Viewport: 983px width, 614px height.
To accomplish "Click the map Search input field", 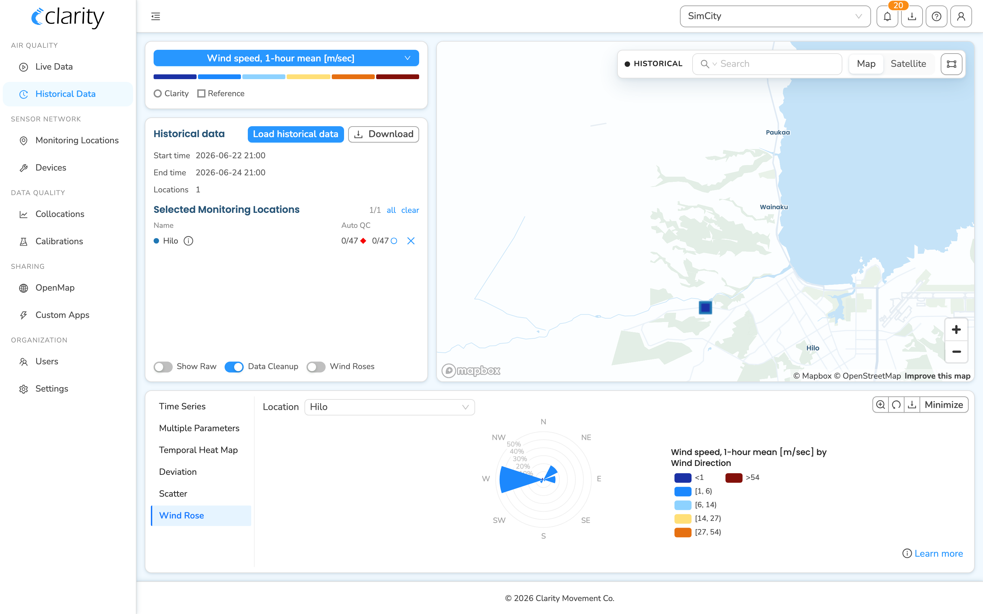I will click(x=767, y=64).
